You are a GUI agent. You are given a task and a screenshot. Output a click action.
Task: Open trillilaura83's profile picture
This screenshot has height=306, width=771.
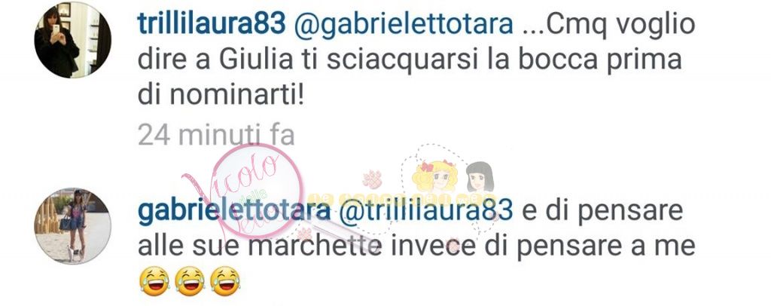pos(73,40)
